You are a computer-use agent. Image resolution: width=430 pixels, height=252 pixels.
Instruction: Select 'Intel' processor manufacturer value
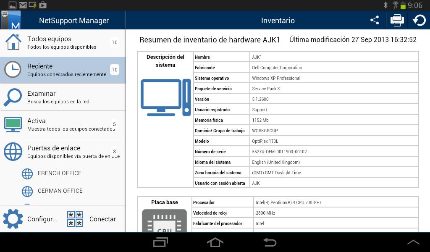260,223
